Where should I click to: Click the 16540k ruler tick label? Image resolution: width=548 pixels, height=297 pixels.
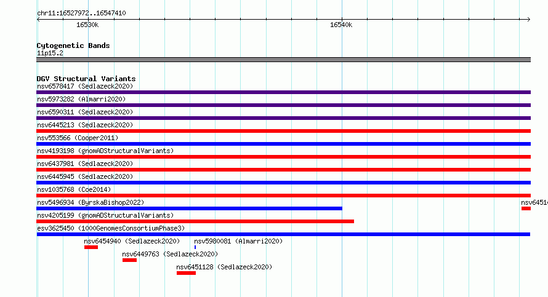click(x=341, y=25)
